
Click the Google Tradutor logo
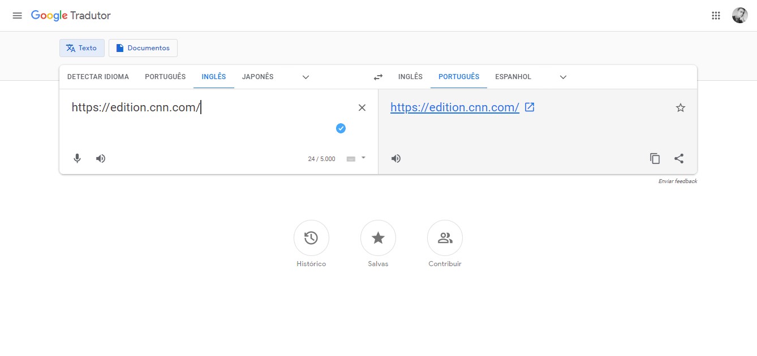tap(71, 15)
